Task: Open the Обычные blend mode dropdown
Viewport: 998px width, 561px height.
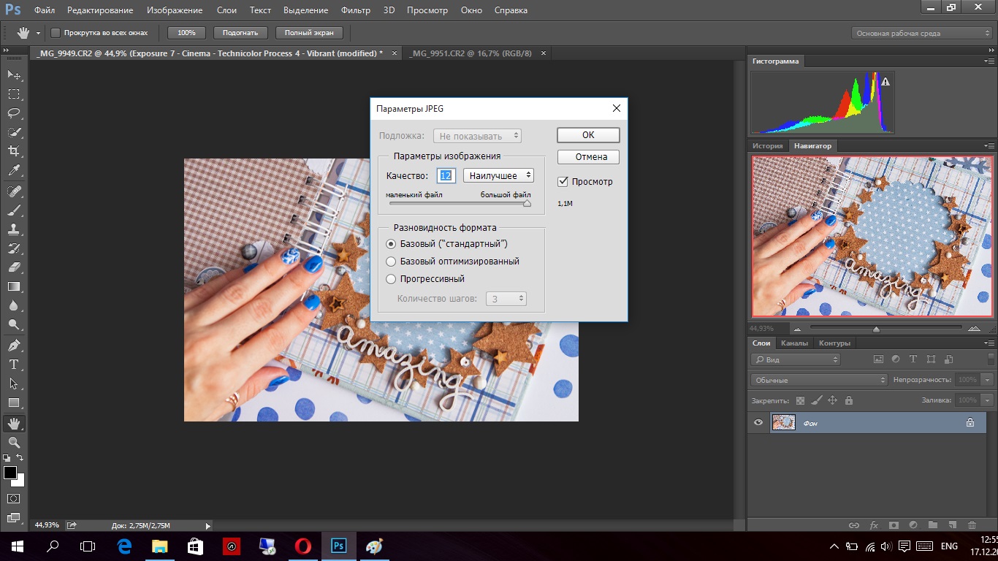Action: click(818, 380)
